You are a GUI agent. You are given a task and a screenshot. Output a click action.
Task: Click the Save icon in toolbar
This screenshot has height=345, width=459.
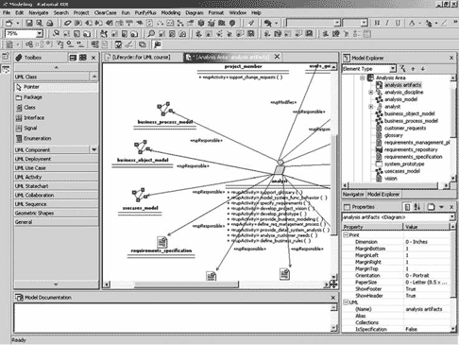(29, 23)
